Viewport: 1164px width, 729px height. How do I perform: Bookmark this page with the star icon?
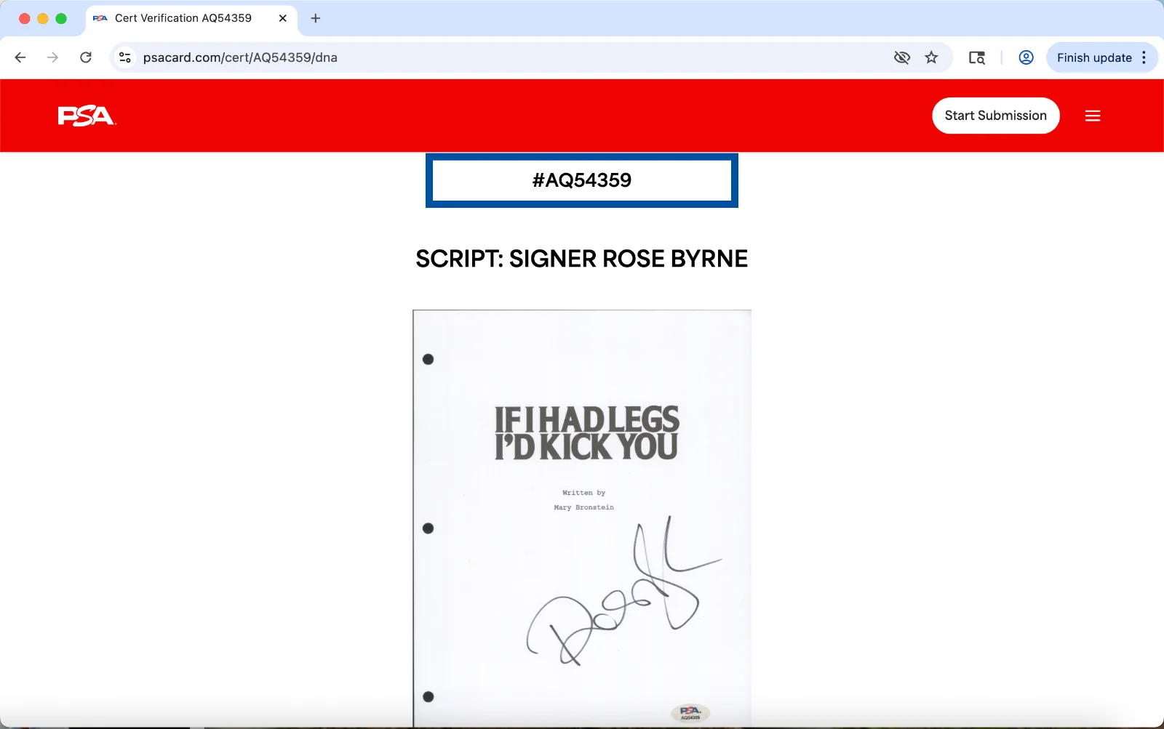tap(931, 57)
